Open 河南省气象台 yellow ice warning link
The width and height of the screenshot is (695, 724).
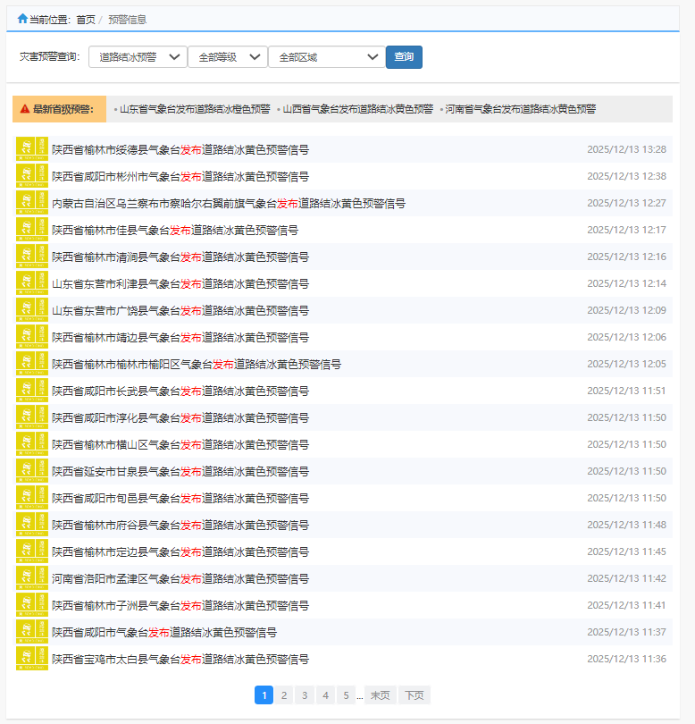coord(520,109)
